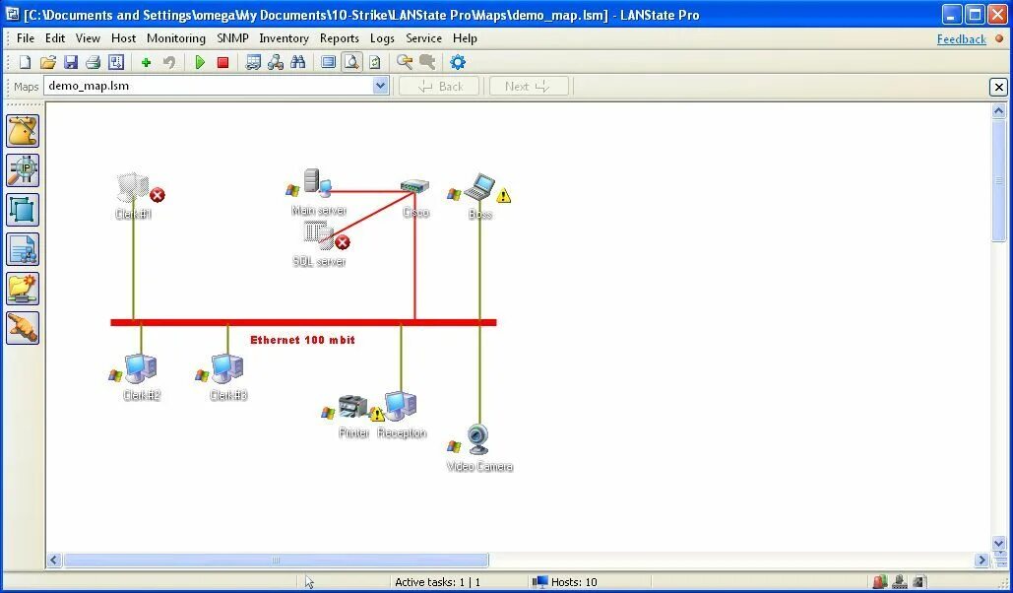Open the Service menu
Viewport: 1013px width, 593px height.
(423, 38)
